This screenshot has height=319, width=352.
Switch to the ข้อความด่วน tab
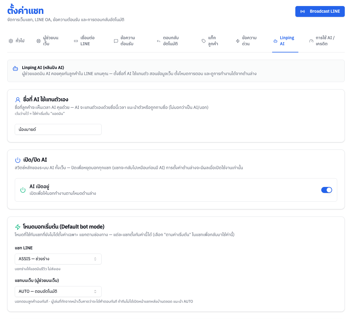pyautogui.click(x=246, y=41)
